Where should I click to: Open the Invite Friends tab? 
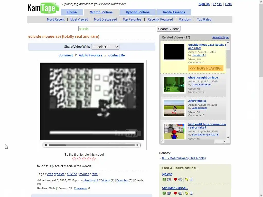click(174, 12)
